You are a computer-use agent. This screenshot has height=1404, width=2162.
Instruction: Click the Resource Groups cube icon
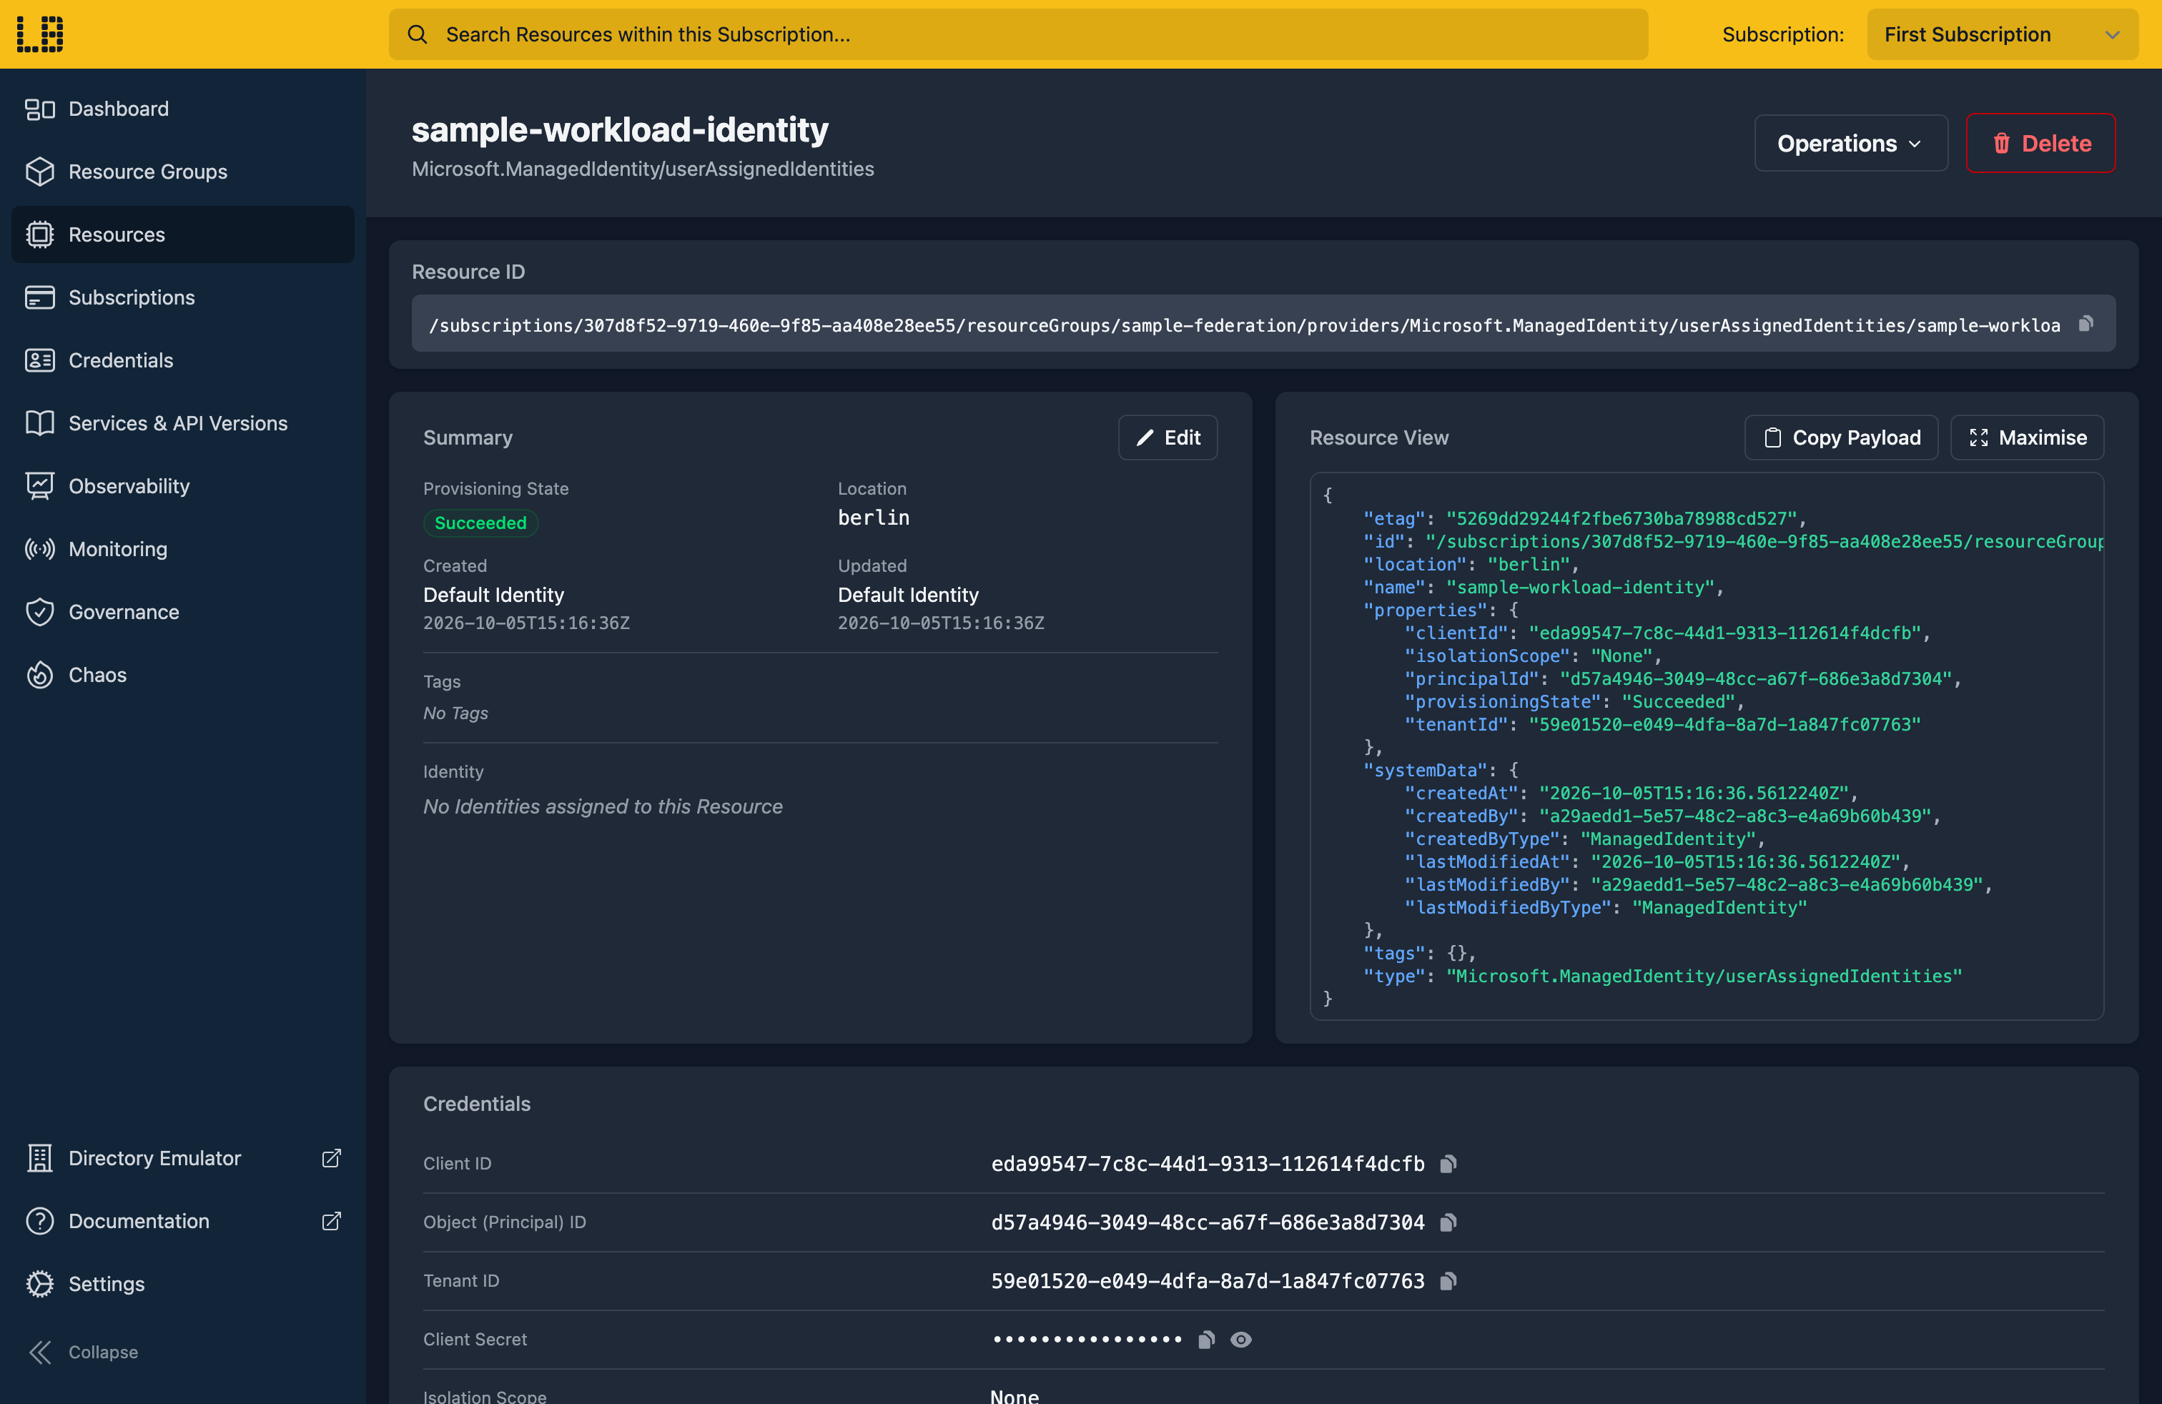tap(40, 172)
